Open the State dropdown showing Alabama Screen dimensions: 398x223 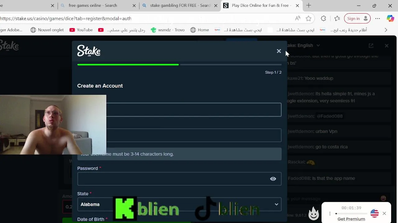[x=179, y=204]
